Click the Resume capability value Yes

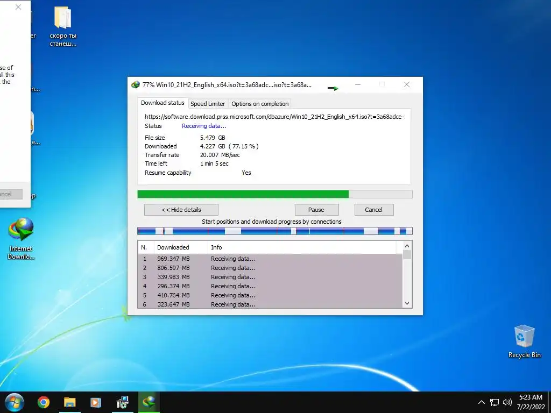tap(246, 173)
